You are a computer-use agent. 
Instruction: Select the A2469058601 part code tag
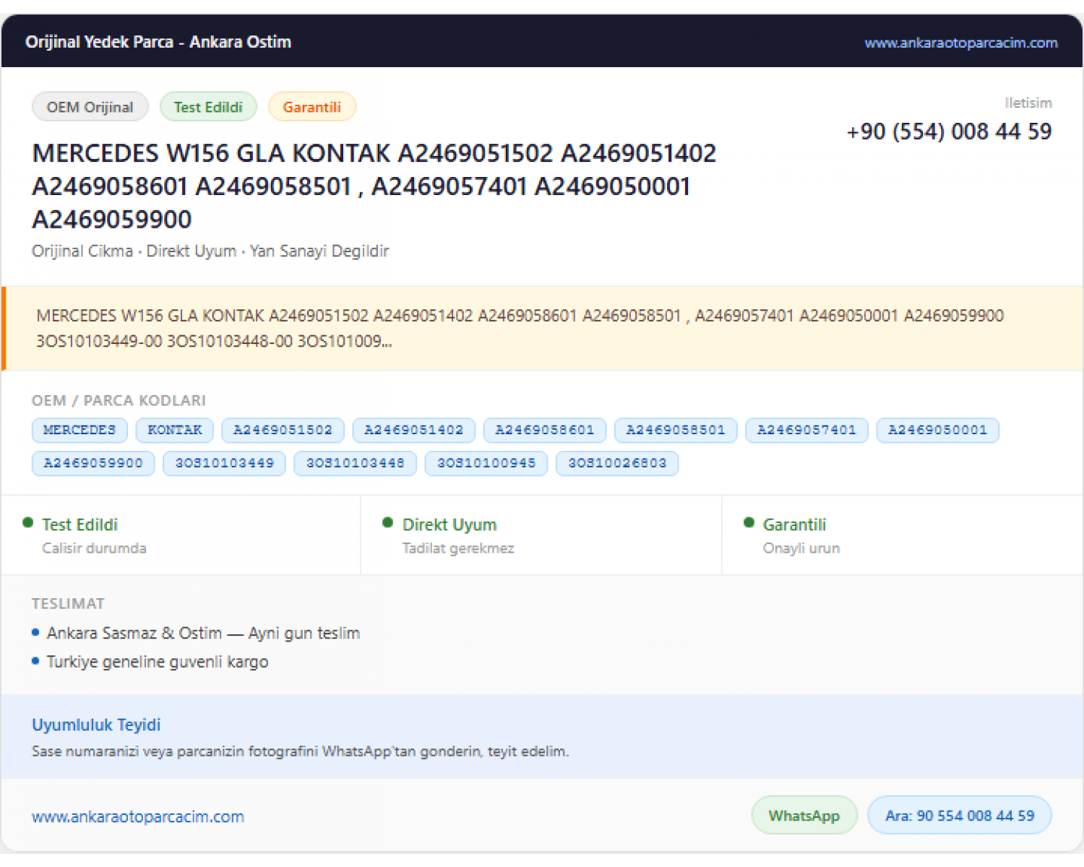pos(545,430)
